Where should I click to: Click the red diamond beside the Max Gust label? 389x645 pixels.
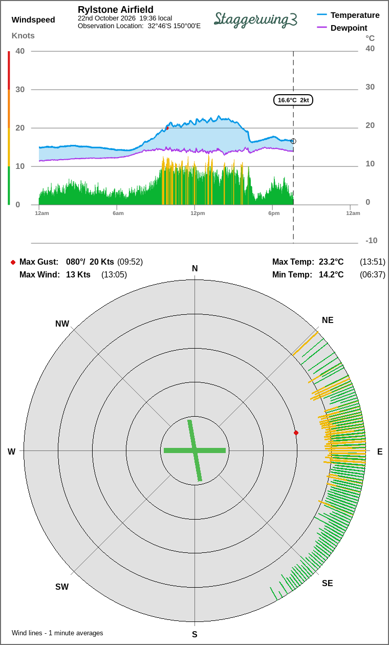point(13,262)
